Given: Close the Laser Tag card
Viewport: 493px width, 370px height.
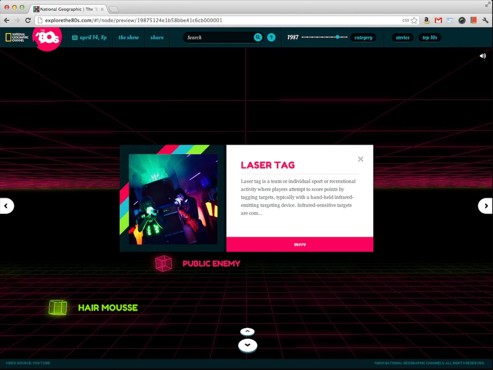Looking at the screenshot, I should (361, 159).
